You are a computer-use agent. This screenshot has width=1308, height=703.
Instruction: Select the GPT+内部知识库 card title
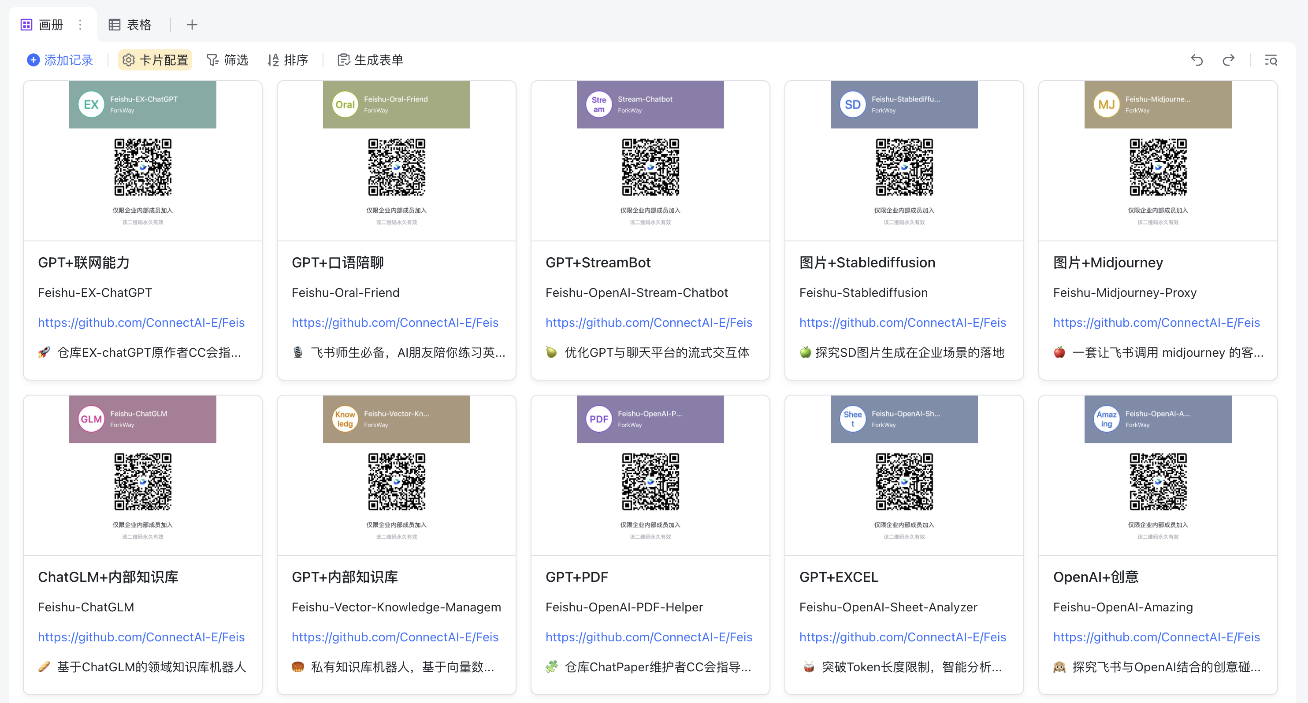coord(345,577)
